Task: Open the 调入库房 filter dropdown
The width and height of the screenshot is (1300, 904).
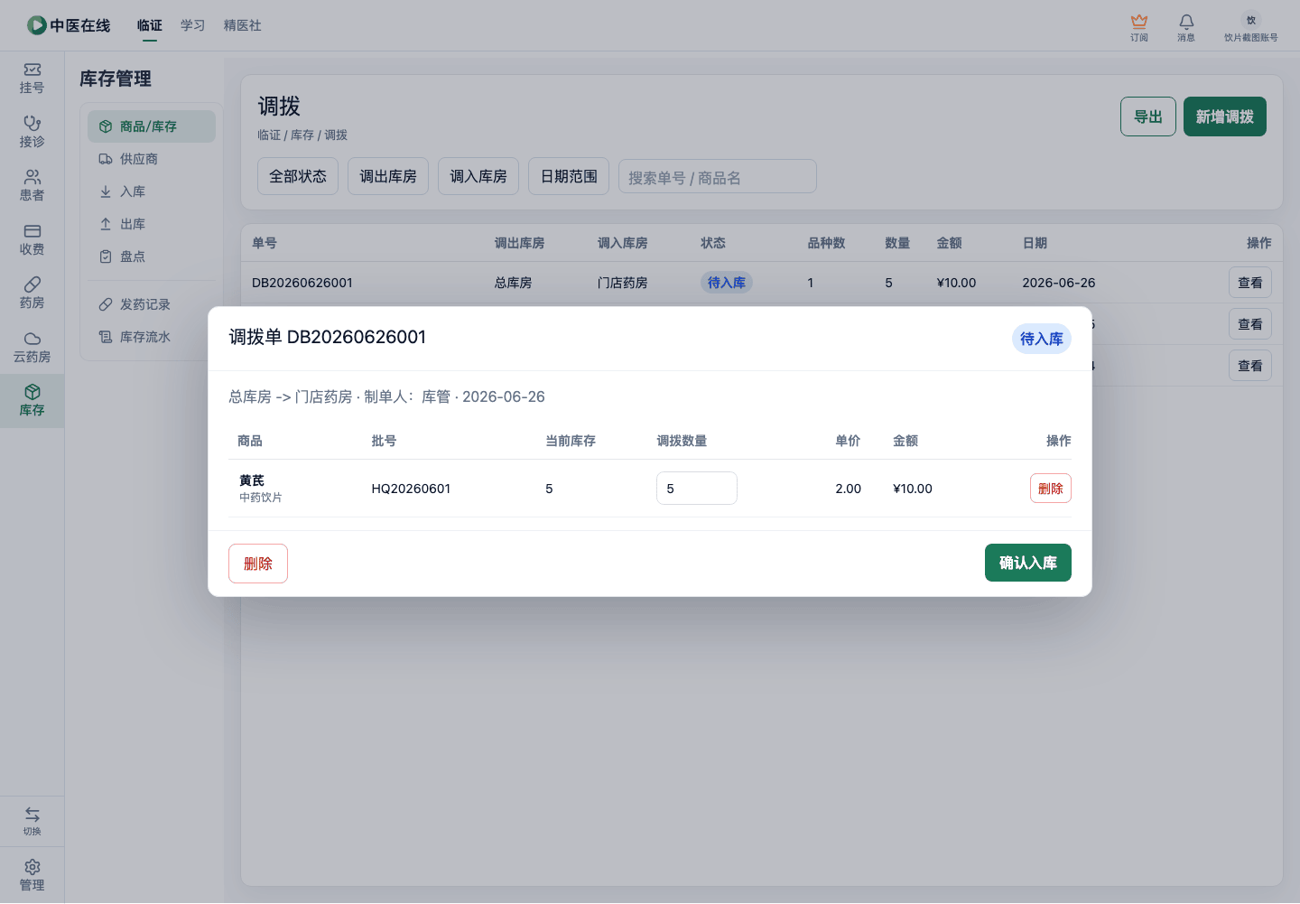Action: tap(478, 176)
